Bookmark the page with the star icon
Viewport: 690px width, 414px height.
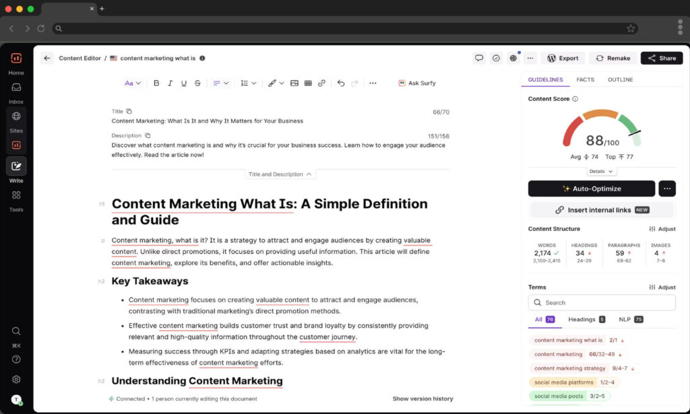(x=631, y=28)
